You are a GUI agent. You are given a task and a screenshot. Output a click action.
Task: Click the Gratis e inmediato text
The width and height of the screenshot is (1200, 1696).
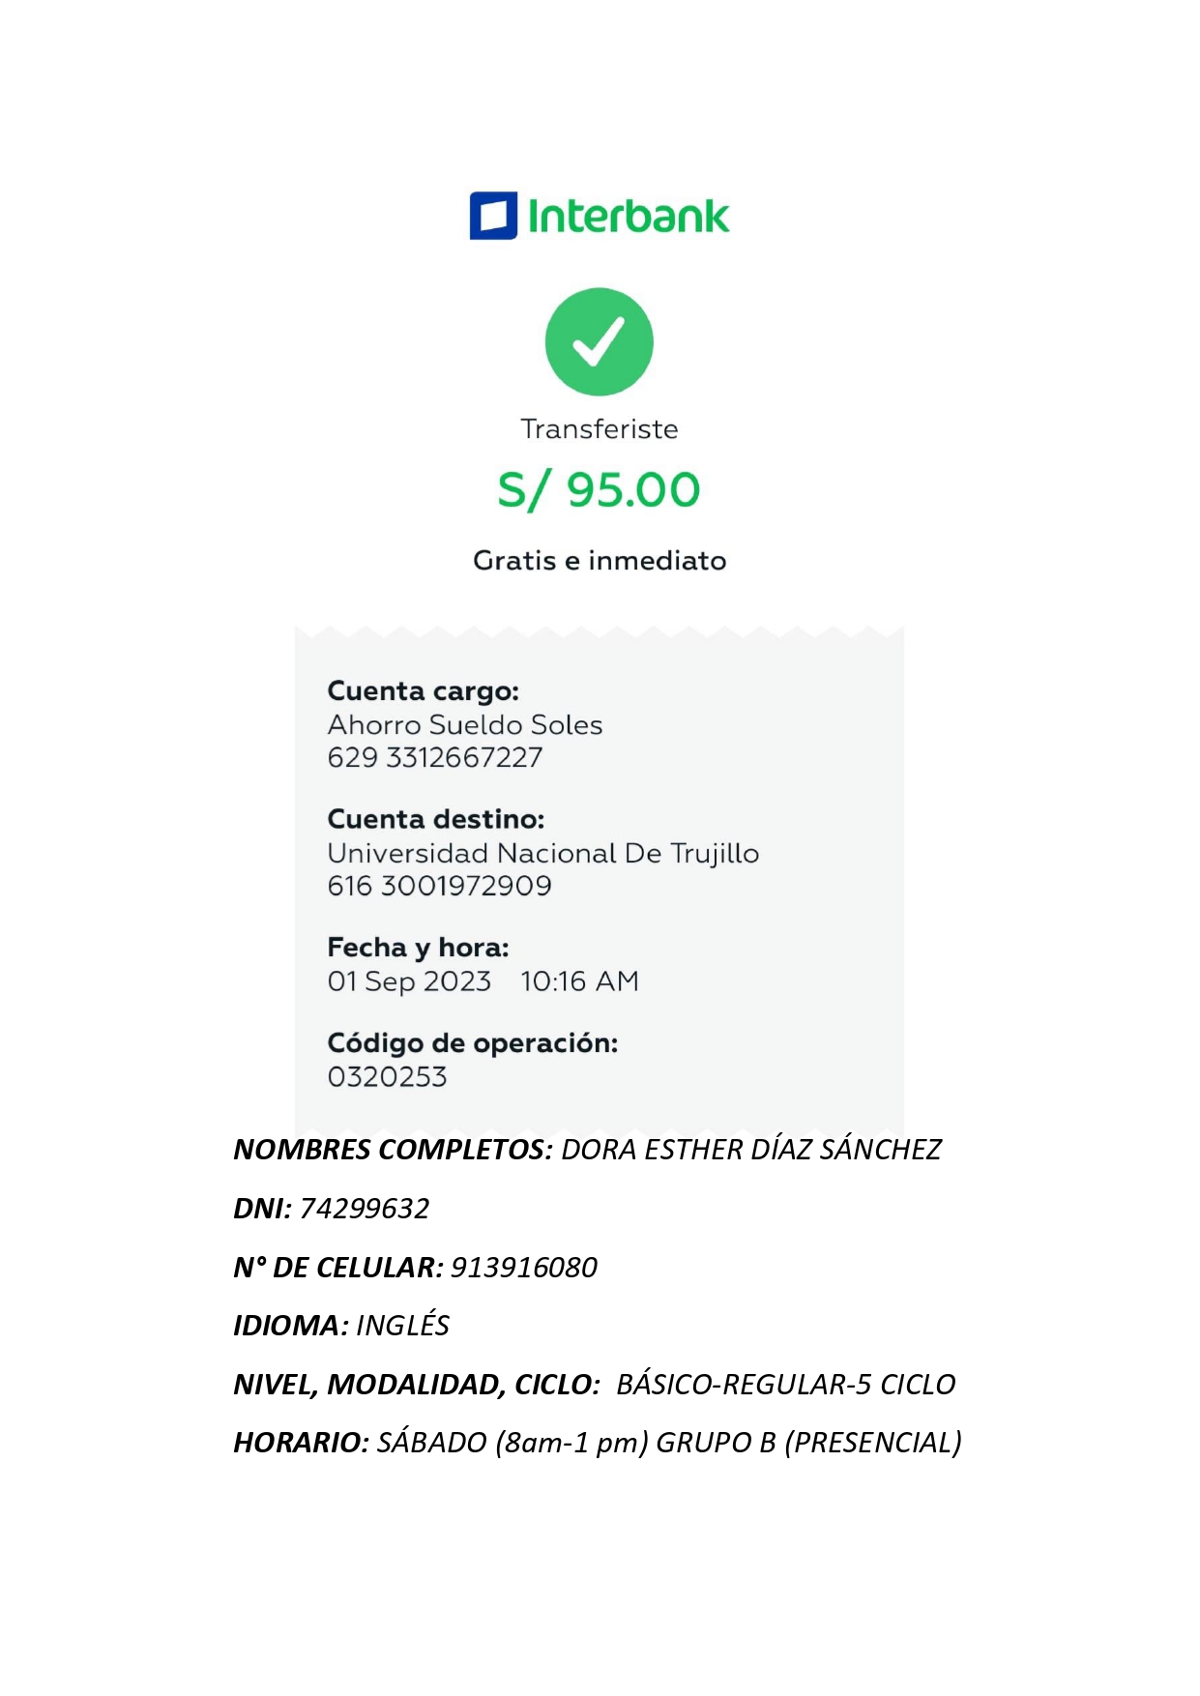coord(600,561)
